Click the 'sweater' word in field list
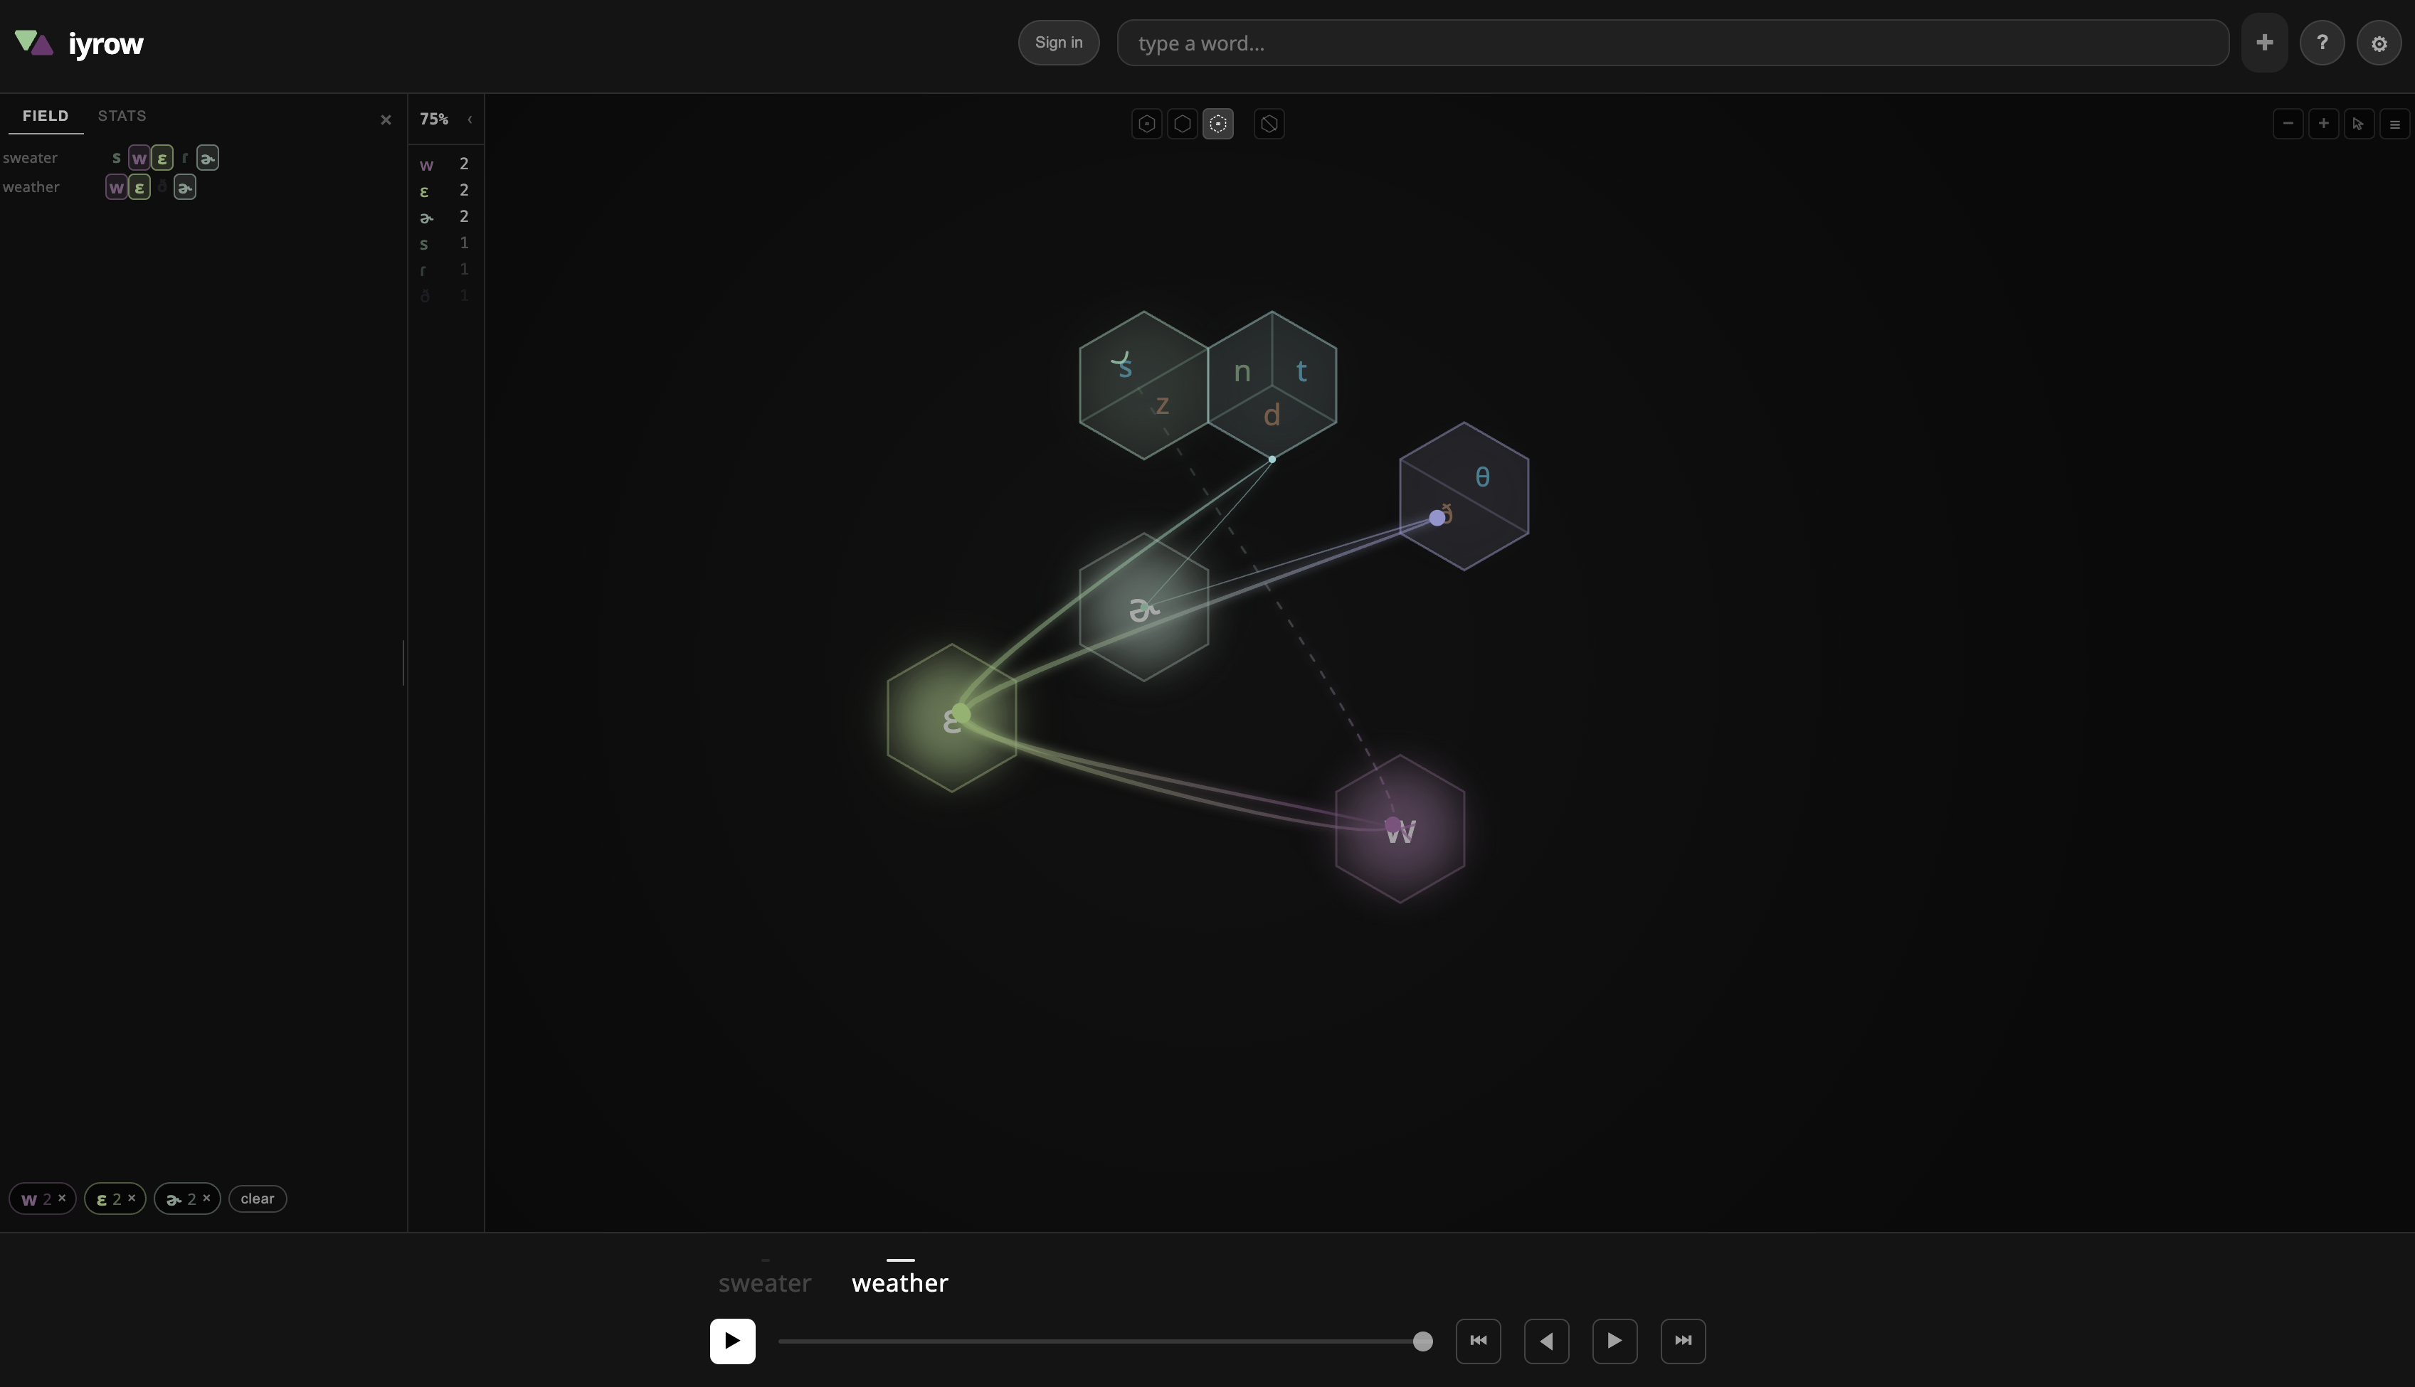Image resolution: width=2415 pixels, height=1387 pixels. (x=31, y=158)
